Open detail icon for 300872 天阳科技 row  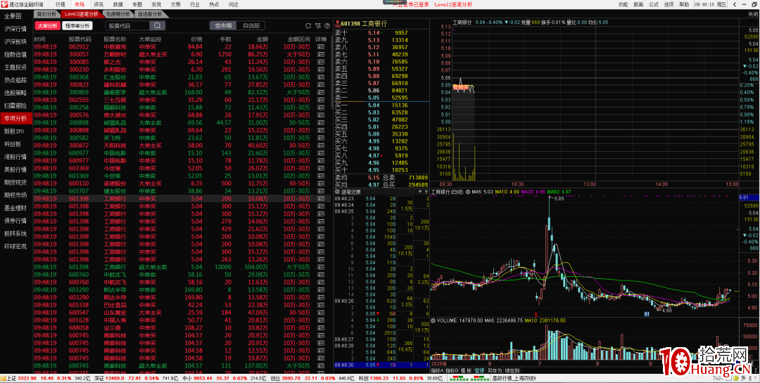coord(320,145)
